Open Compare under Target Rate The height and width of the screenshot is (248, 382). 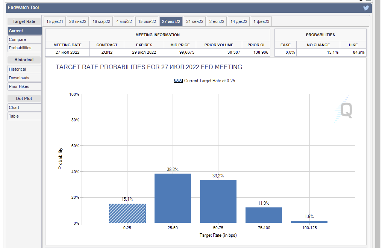click(x=24, y=39)
